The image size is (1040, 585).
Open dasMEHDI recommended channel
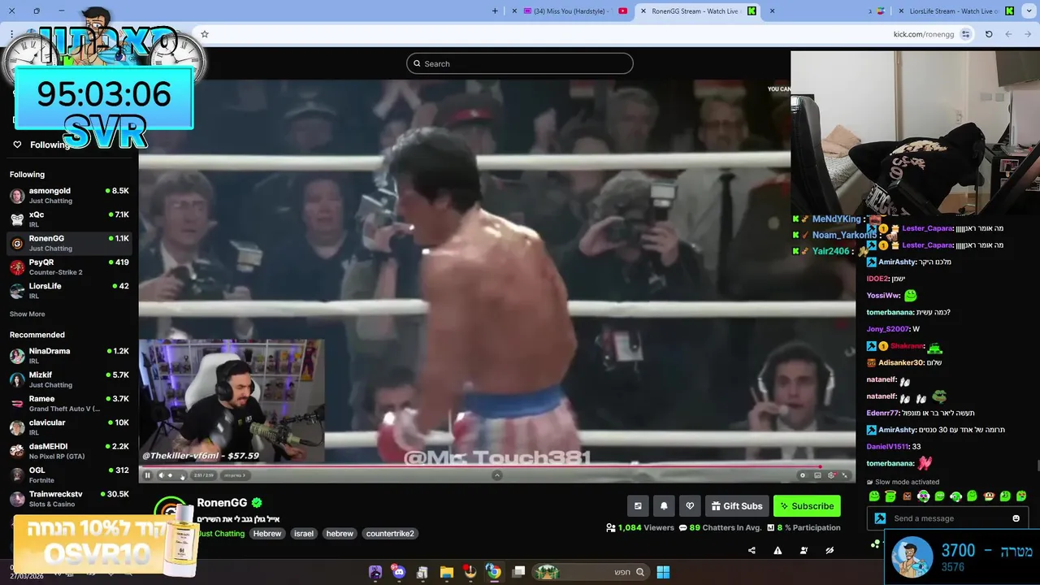tap(69, 451)
